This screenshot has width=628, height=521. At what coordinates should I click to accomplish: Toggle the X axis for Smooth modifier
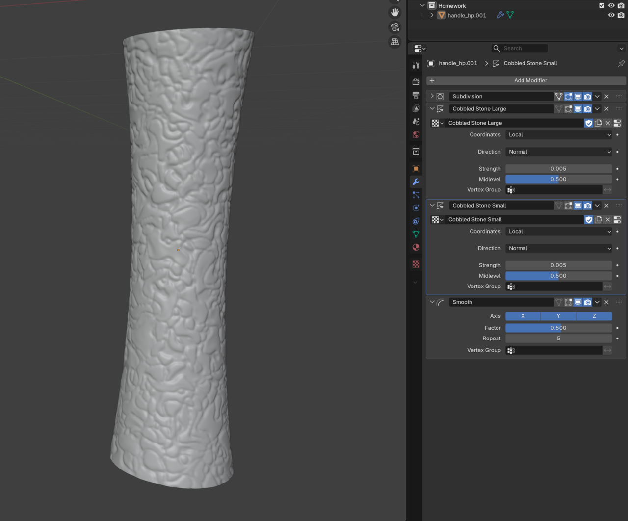[x=523, y=316]
